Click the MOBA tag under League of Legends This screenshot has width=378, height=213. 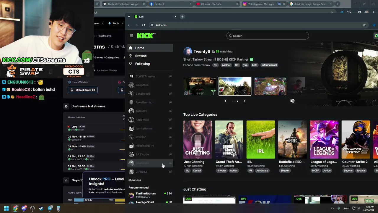click(x=316, y=171)
